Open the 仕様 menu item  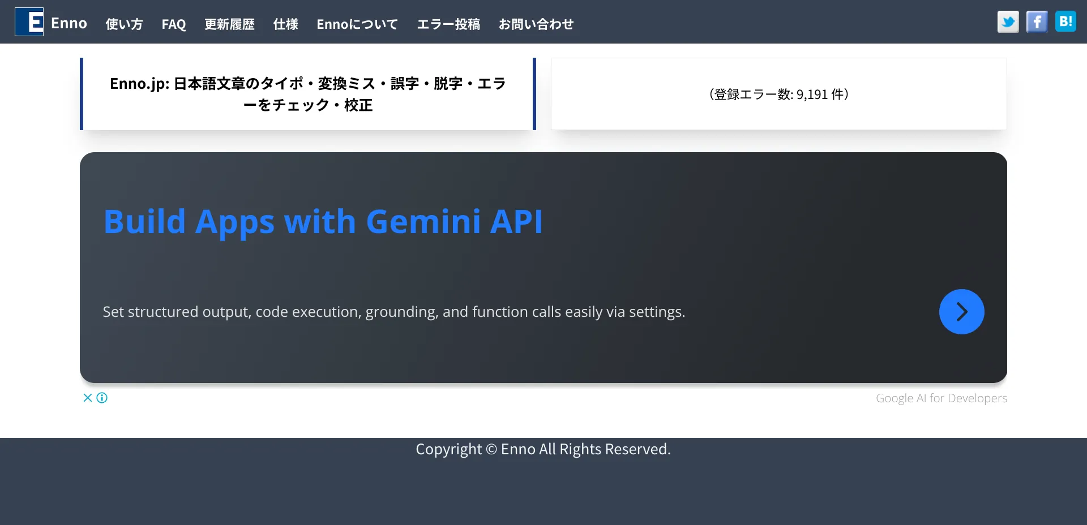(285, 24)
